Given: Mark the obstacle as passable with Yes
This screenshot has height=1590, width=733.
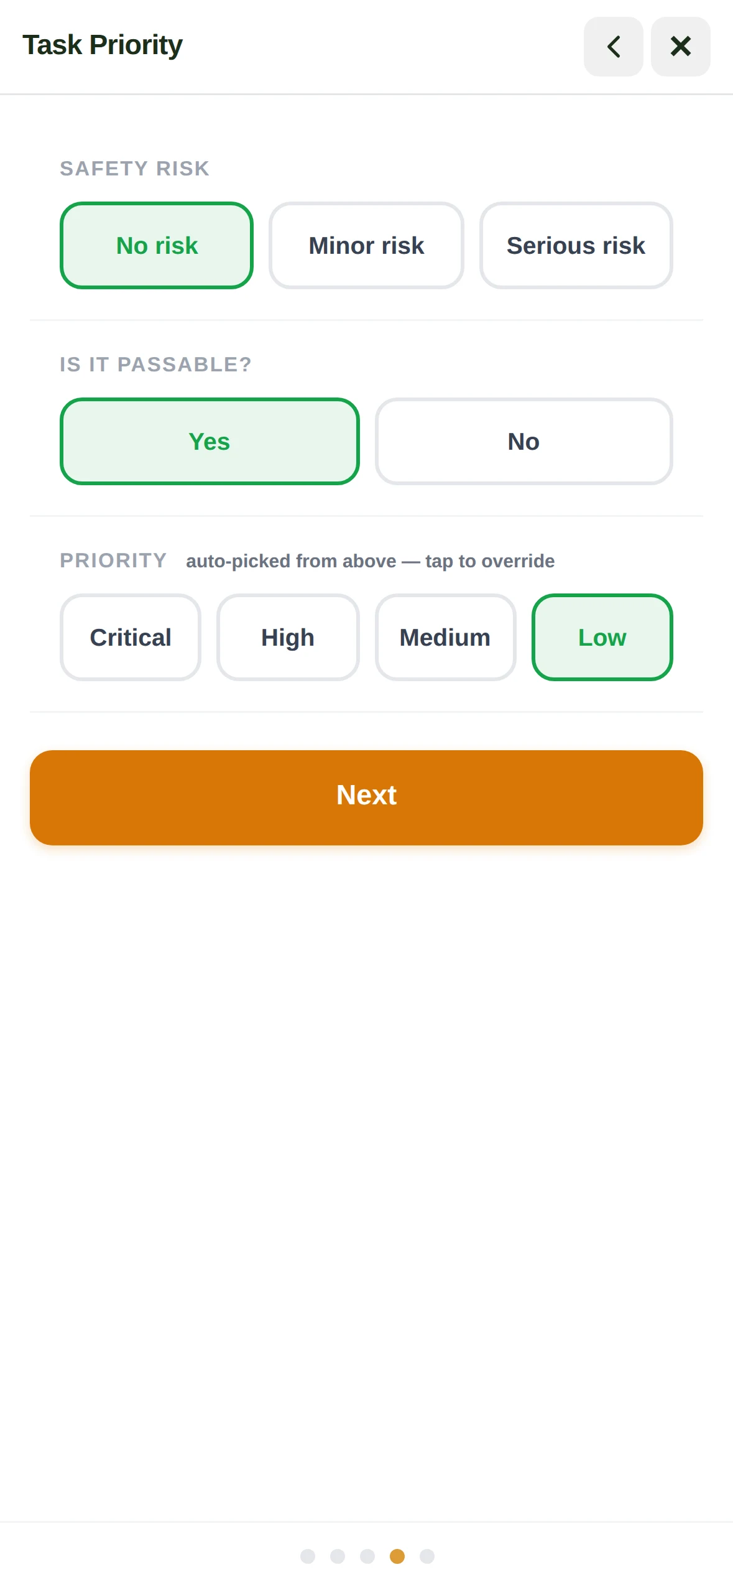Looking at the screenshot, I should [x=210, y=441].
